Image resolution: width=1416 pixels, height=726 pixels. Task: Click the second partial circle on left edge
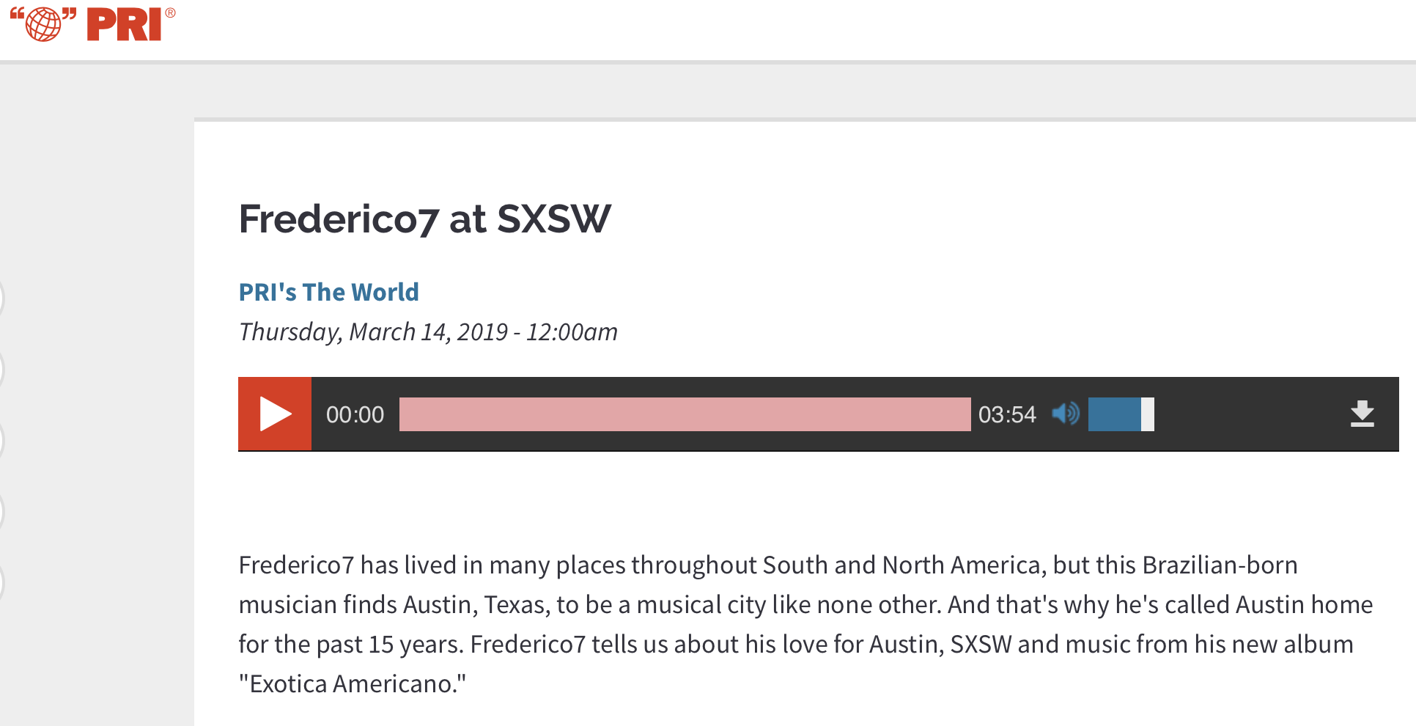pyautogui.click(x=2, y=370)
